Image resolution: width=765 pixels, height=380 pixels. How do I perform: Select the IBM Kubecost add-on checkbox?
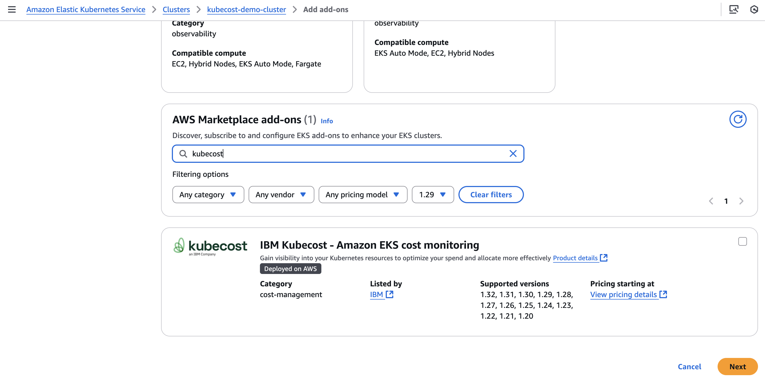tap(742, 241)
